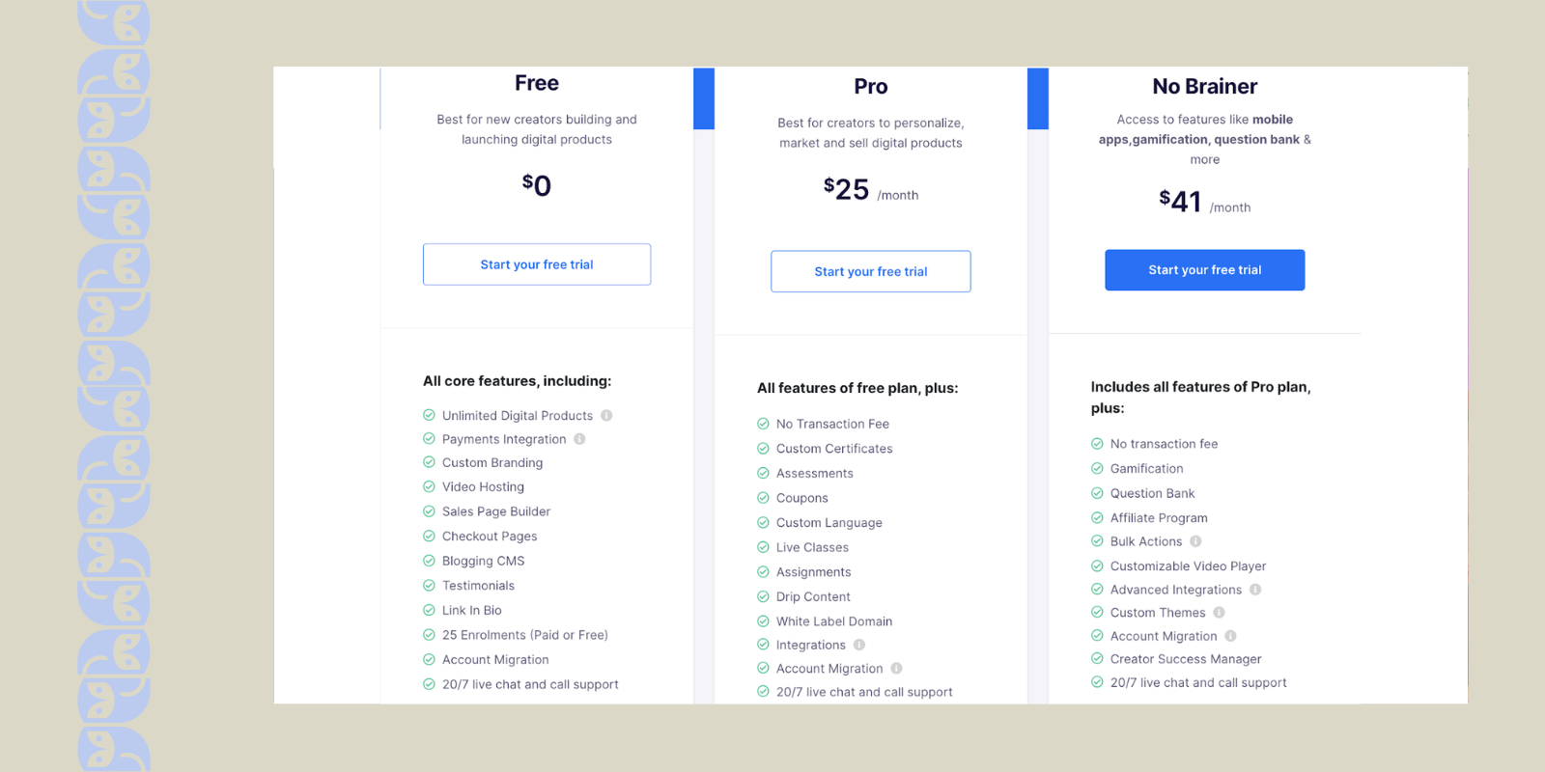Click the info icon next to Account Migration under No Brainer
Viewport: 1545px width, 772px height.
click(1231, 636)
